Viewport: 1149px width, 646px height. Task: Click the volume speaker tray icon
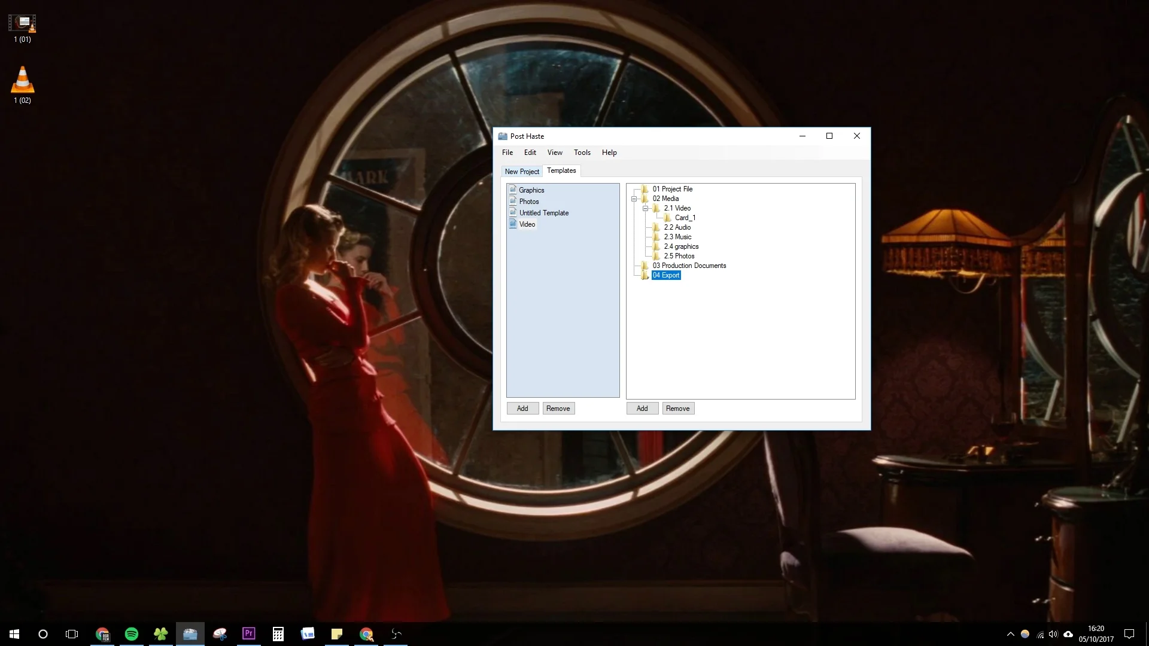tap(1053, 634)
